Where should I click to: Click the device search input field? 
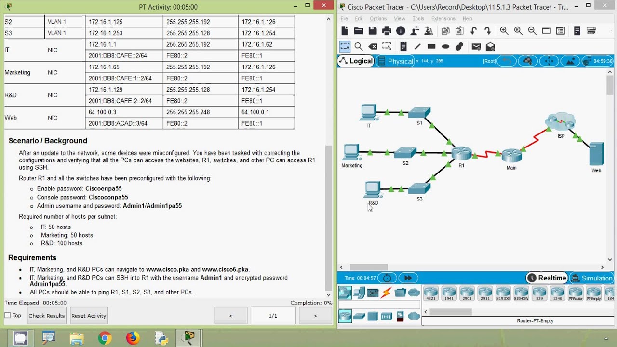pos(379,305)
